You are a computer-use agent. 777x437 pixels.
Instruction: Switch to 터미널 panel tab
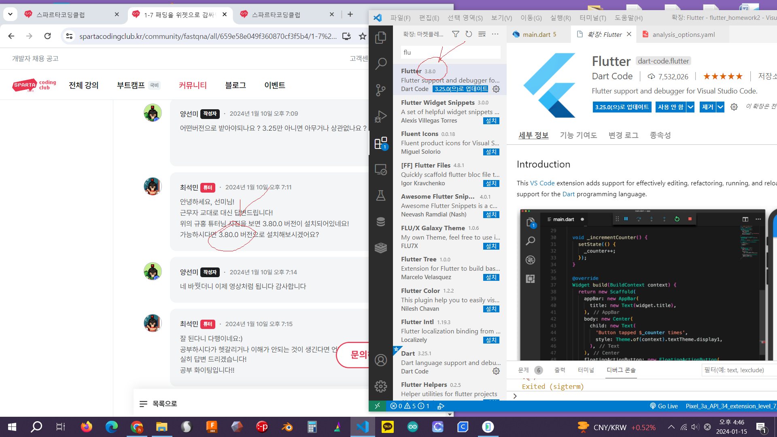(586, 370)
